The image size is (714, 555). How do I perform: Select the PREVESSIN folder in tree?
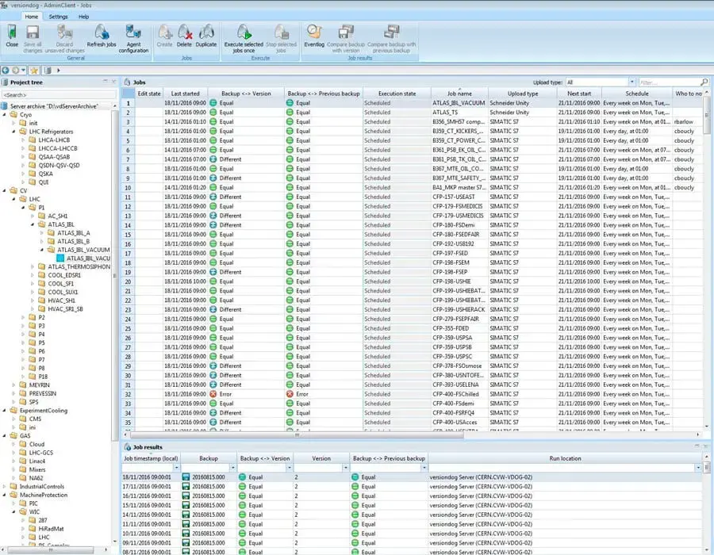coord(43,393)
